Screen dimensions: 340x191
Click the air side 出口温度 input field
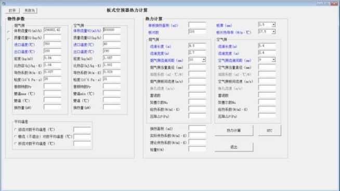(112, 51)
